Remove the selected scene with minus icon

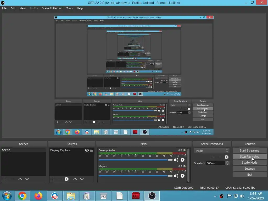pos(12,179)
